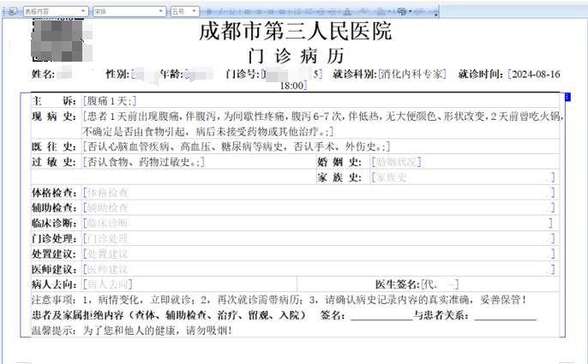Click the 婚姻状况 placeholder field
588x364 pixels.
point(396,162)
